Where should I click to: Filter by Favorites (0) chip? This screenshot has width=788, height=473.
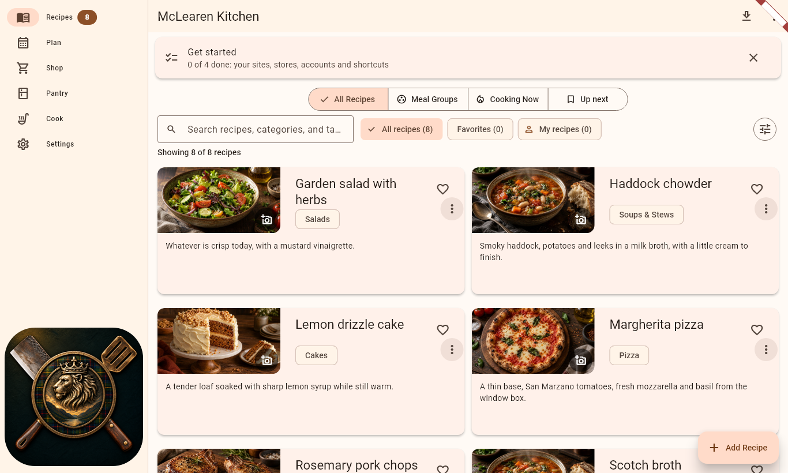481,129
